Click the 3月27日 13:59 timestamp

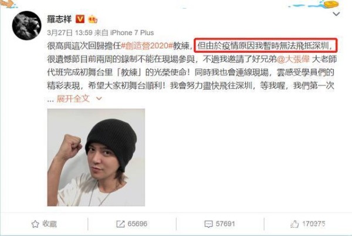click(x=70, y=33)
